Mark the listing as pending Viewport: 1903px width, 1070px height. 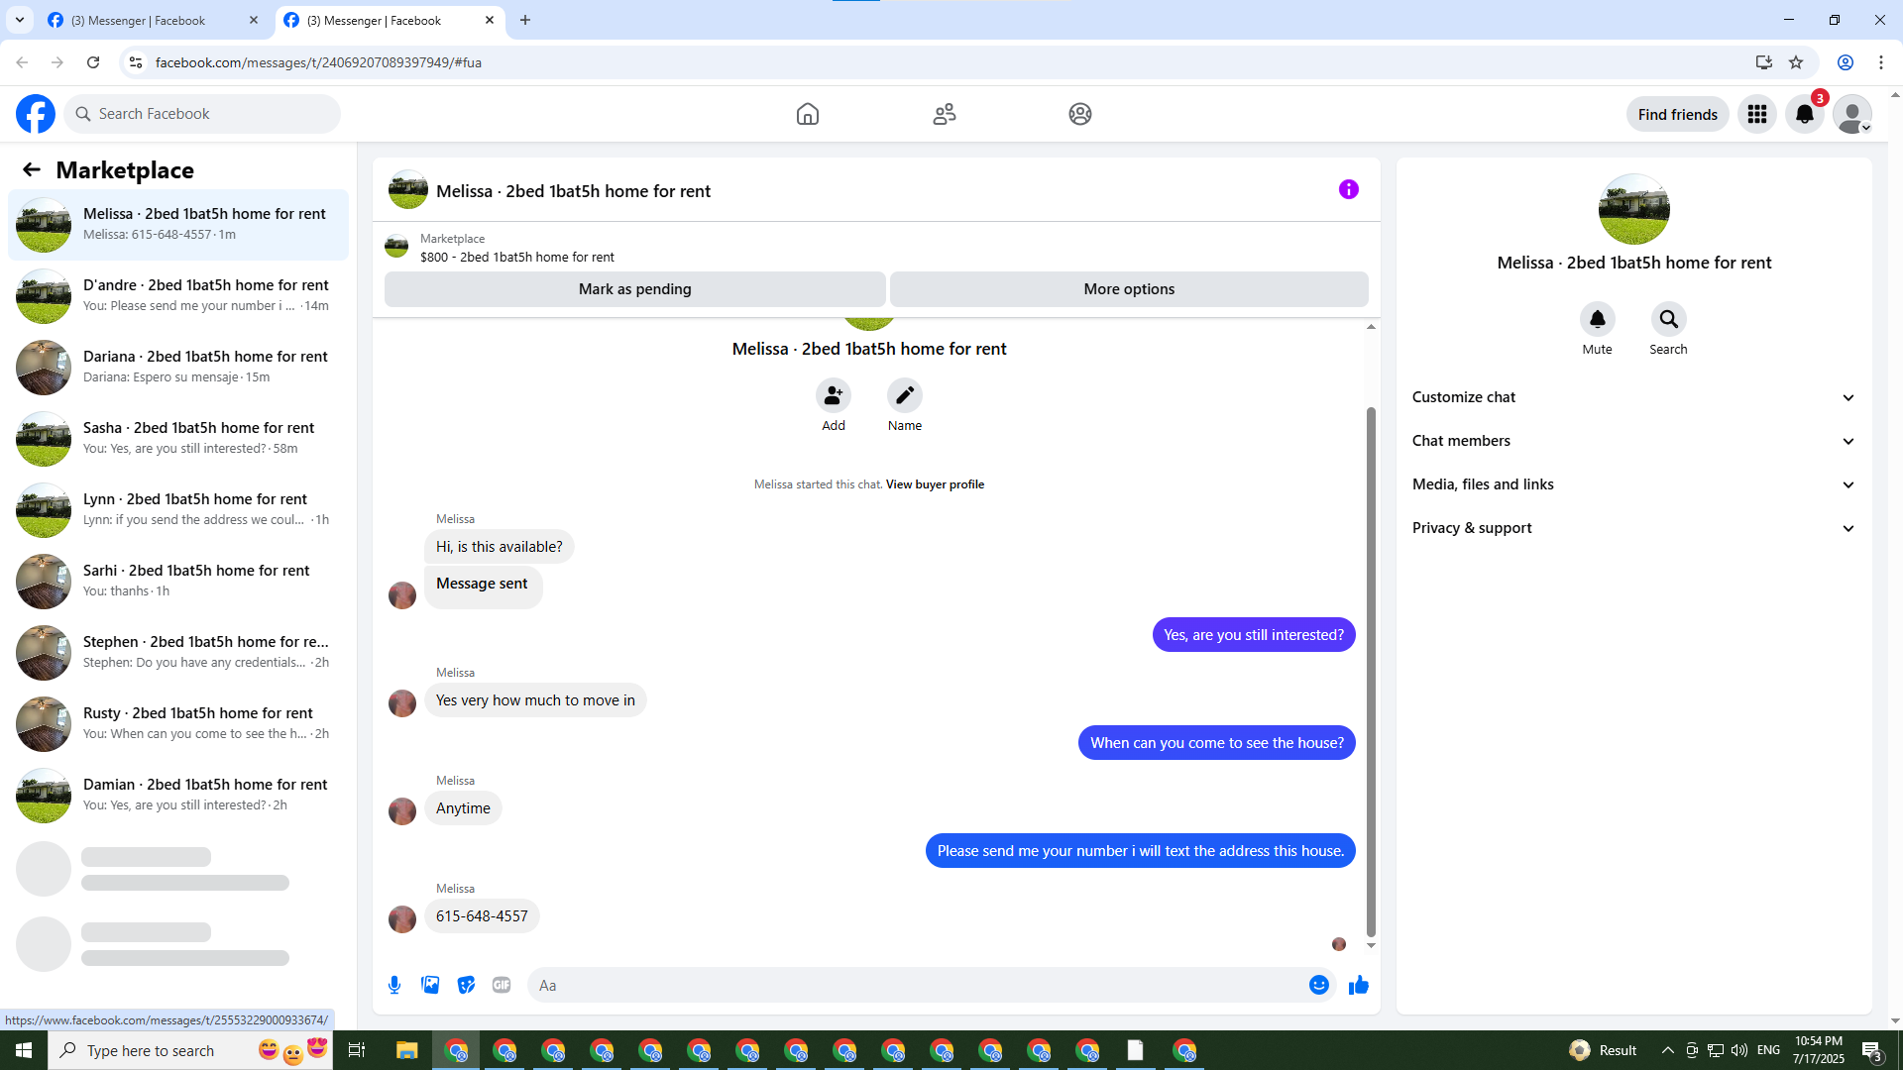point(635,289)
